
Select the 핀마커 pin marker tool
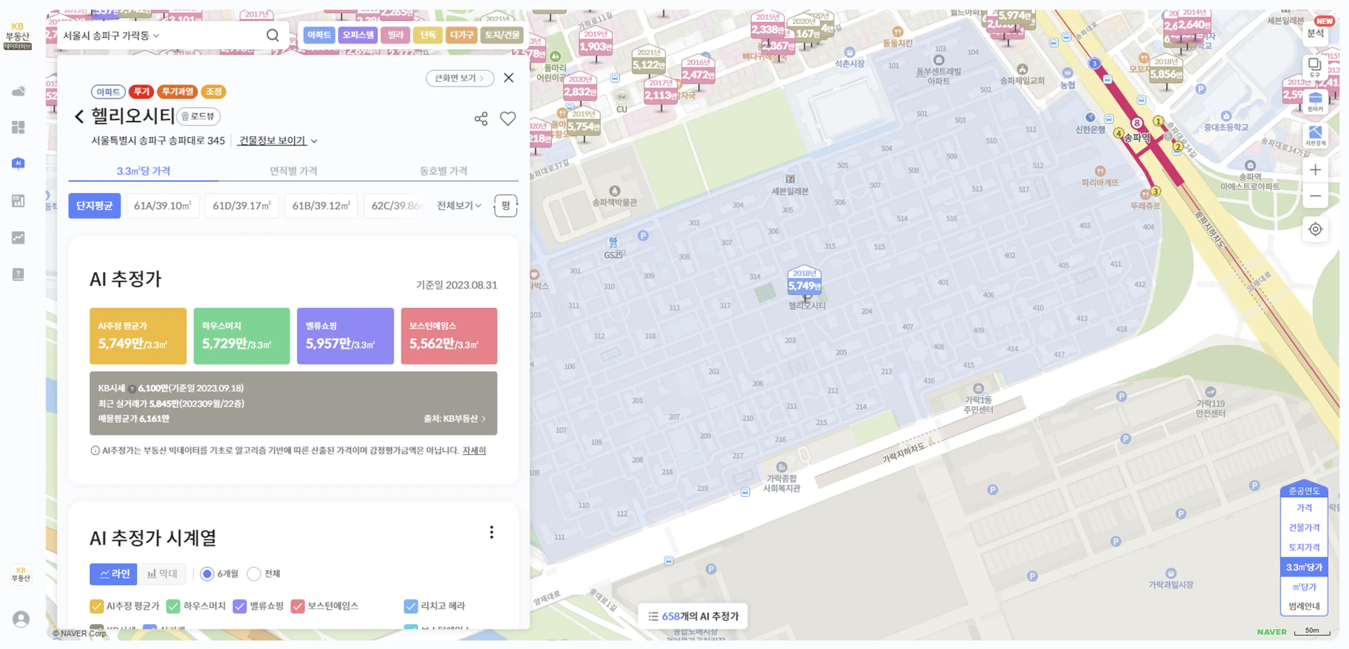click(1315, 101)
